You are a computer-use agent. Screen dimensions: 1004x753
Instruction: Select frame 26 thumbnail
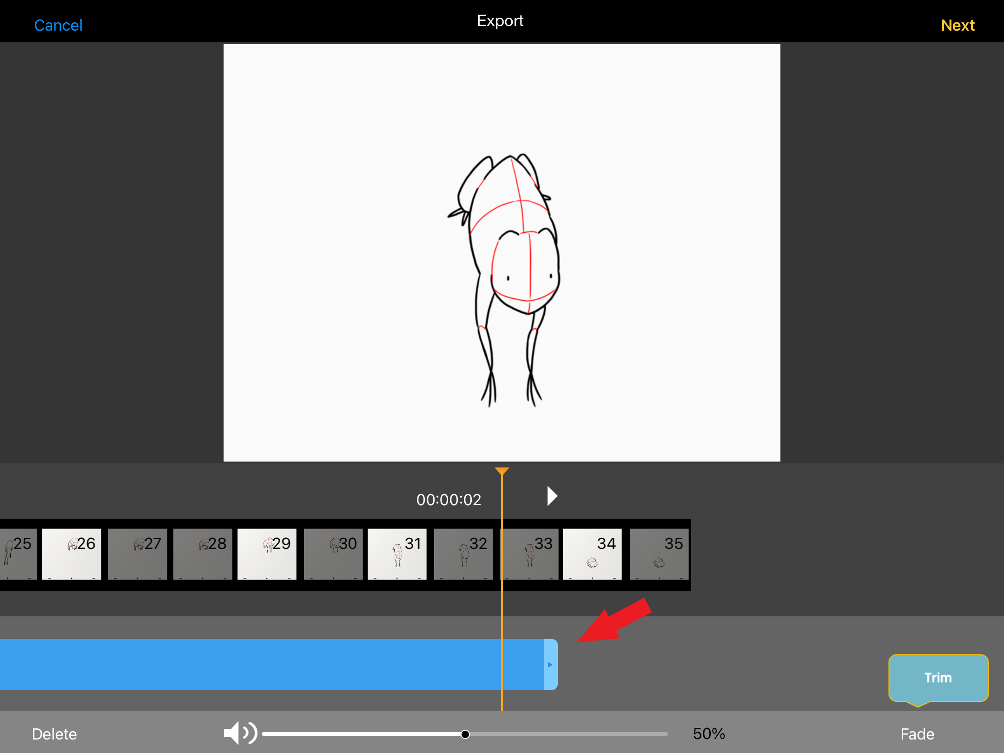click(72, 554)
